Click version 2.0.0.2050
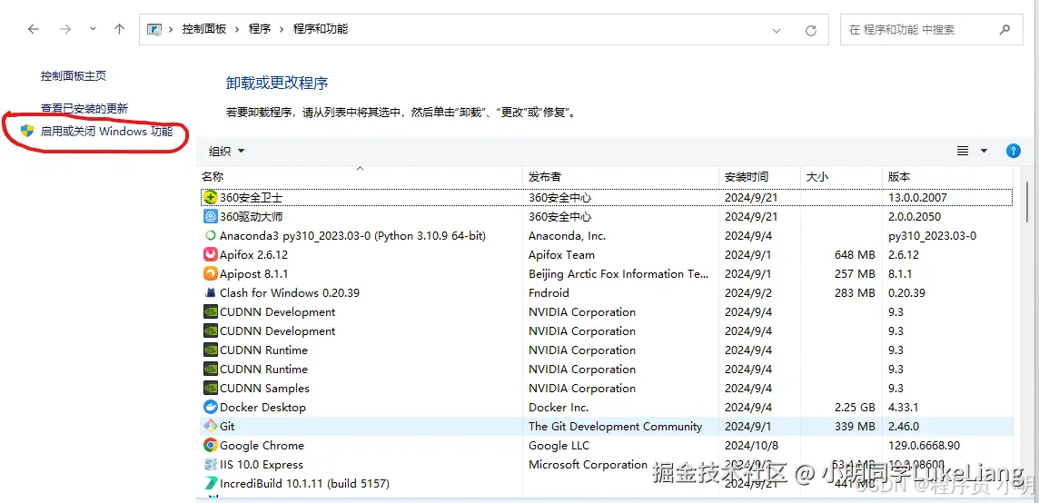The image size is (1039, 503). pyautogui.click(x=915, y=216)
